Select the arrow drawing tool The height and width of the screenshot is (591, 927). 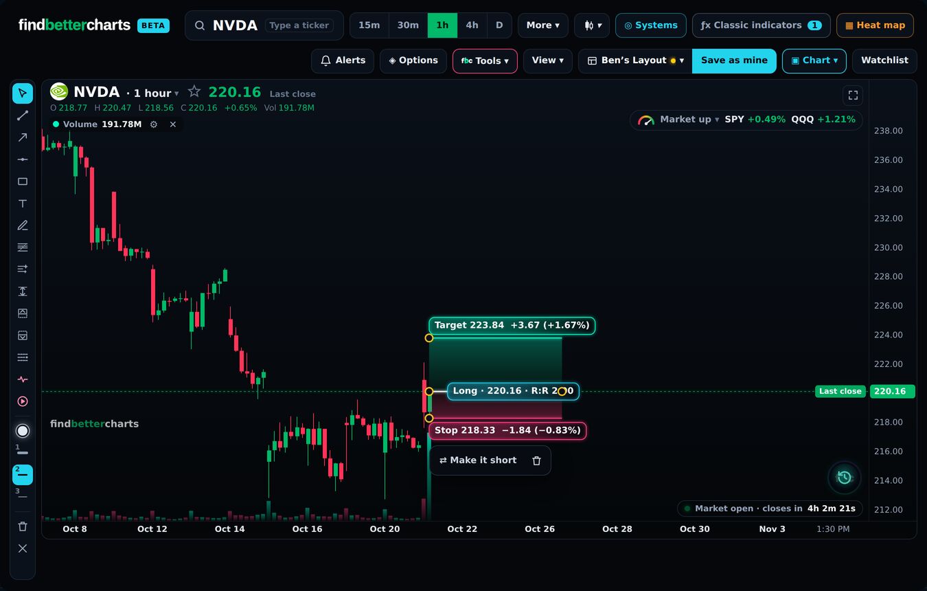click(23, 137)
